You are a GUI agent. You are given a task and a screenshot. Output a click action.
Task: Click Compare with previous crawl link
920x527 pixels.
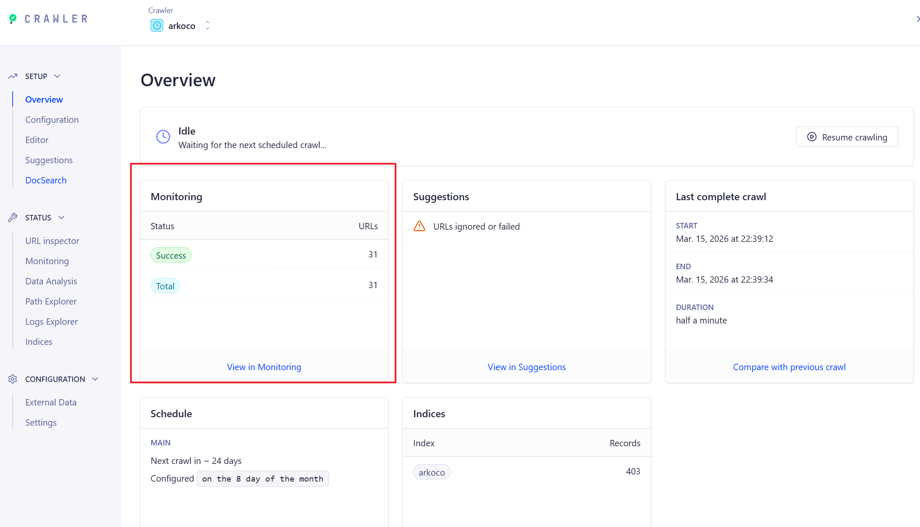(789, 367)
